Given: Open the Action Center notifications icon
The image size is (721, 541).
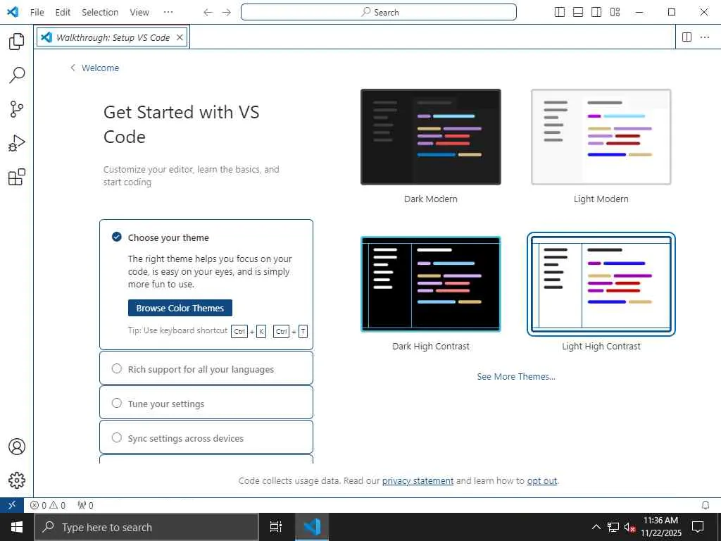Looking at the screenshot, I should [x=698, y=527].
